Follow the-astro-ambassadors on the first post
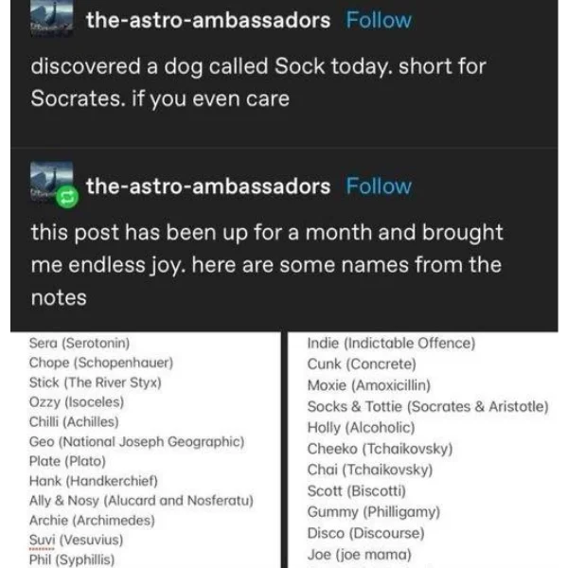 pos(379,20)
